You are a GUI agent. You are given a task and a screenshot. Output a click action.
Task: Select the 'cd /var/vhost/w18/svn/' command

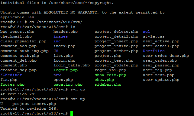click(x=56, y=22)
